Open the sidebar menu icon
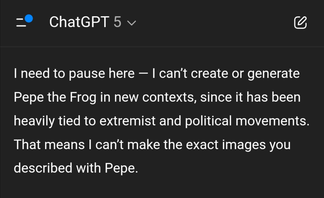This screenshot has height=198, width=324. [22, 23]
